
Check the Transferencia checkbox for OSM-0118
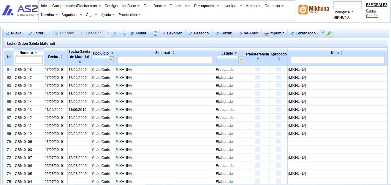[x=257, y=69]
